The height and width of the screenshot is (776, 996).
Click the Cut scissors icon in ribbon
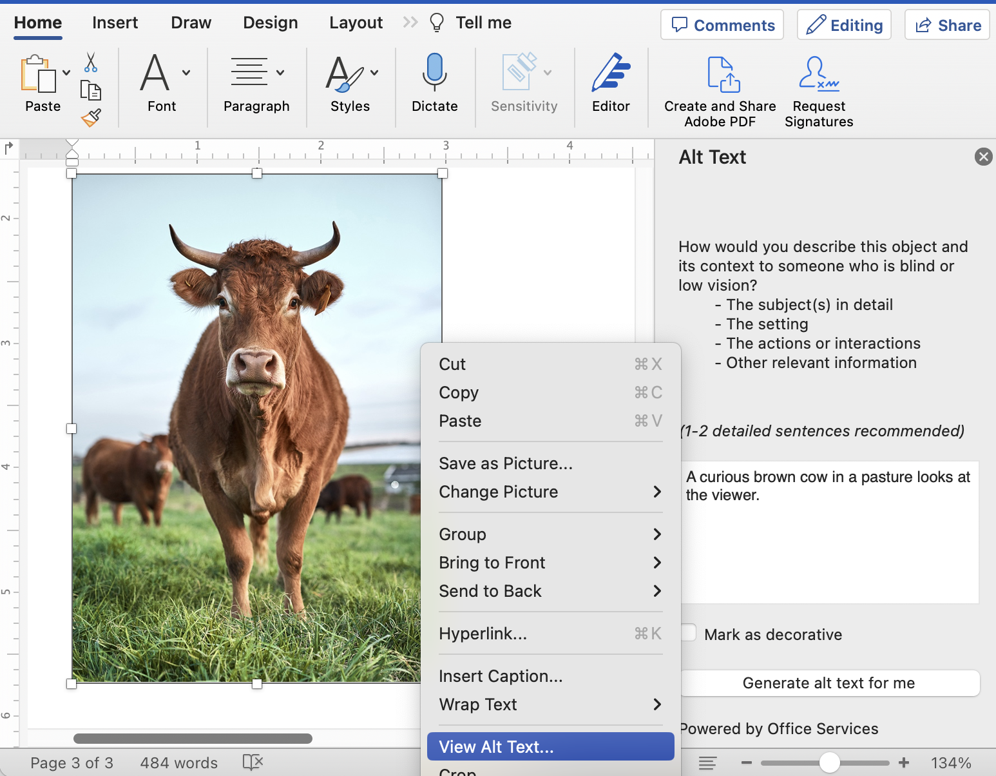[91, 63]
